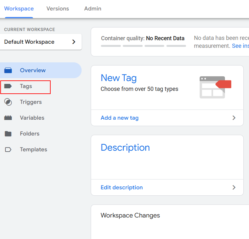Viewport: 249px width, 239px height.
Task: Click the Container quality progress bar
Action: tap(143, 46)
